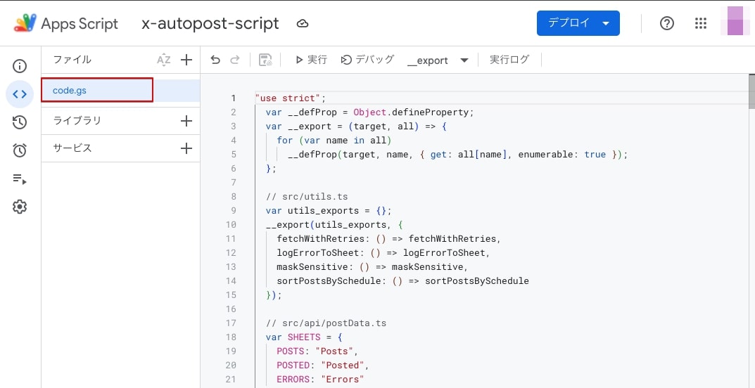Open the Executions list icon
The image size is (755, 388).
pyautogui.click(x=19, y=179)
